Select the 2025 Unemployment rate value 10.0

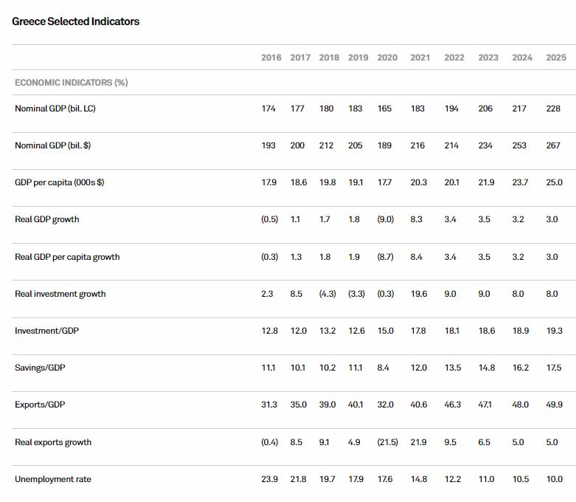tap(555, 479)
